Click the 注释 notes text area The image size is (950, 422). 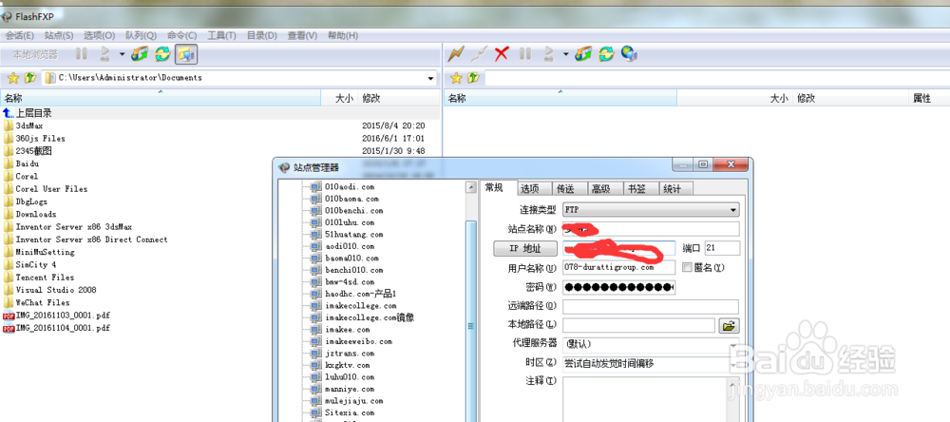tap(646, 399)
